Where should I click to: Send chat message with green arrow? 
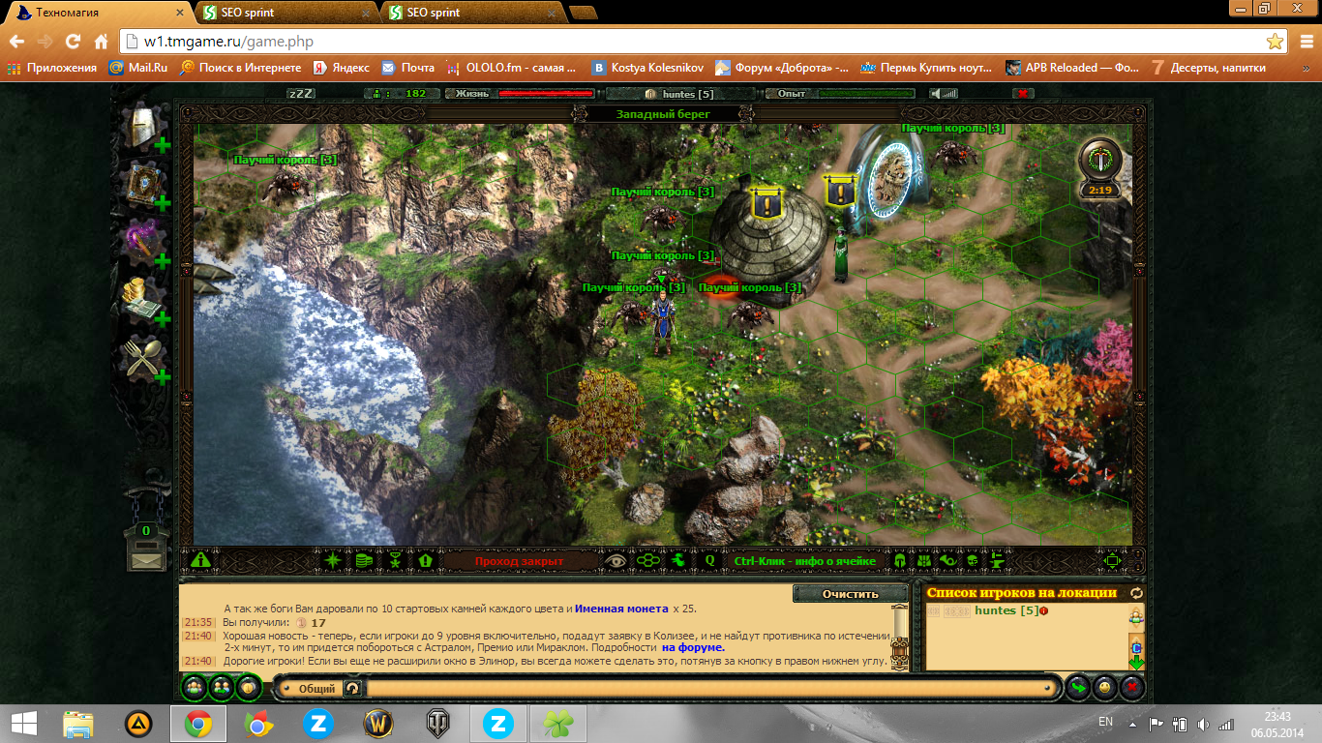click(1078, 688)
